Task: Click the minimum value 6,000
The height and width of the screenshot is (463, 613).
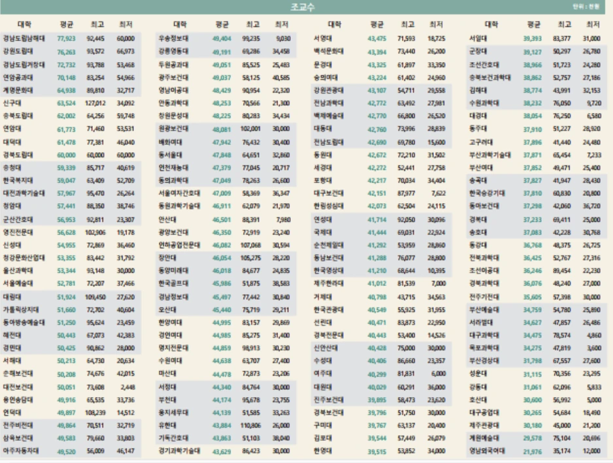Action: pyautogui.click(x=439, y=374)
